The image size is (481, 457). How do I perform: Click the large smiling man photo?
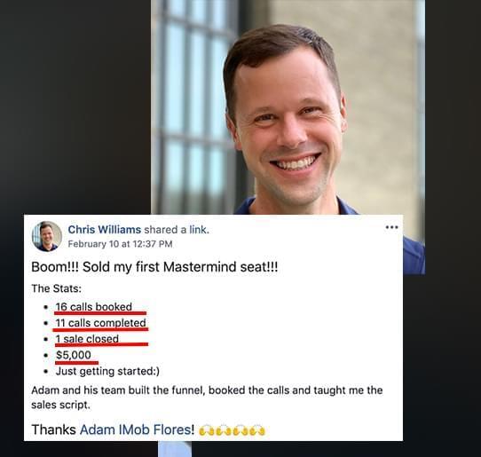288,107
